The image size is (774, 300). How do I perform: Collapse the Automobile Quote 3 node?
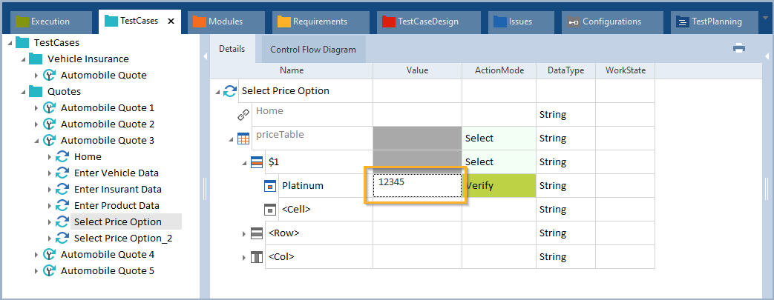pyautogui.click(x=36, y=141)
